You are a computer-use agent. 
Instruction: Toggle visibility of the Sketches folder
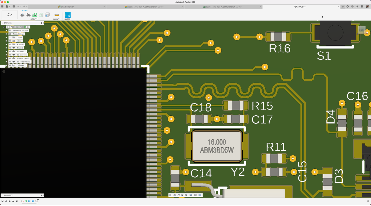tap(10, 44)
